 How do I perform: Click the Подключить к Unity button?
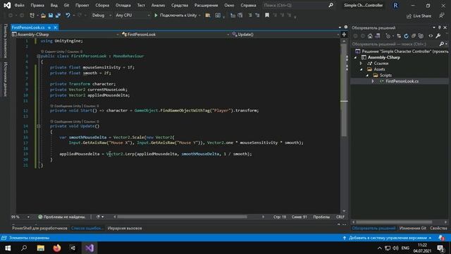(x=178, y=16)
